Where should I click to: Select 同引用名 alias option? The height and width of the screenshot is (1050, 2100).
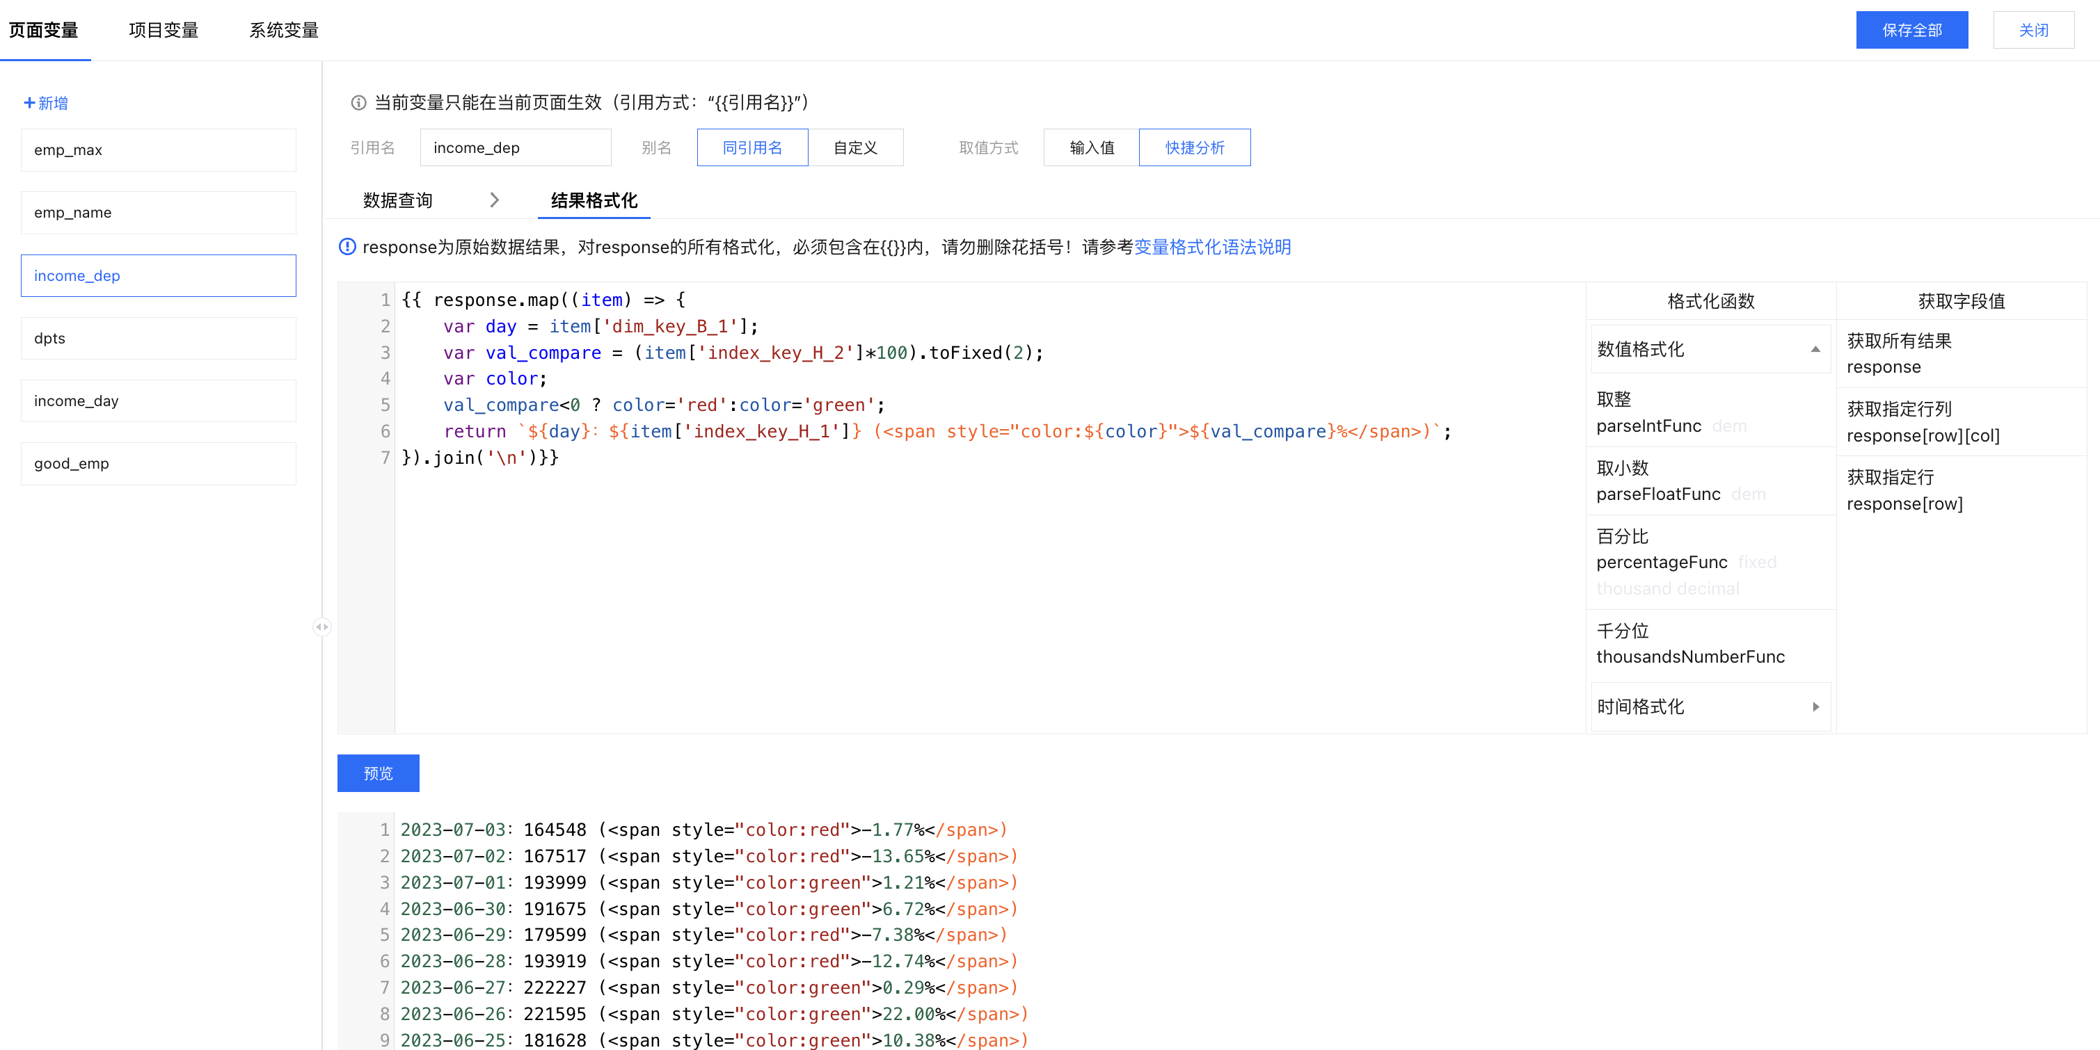point(751,147)
